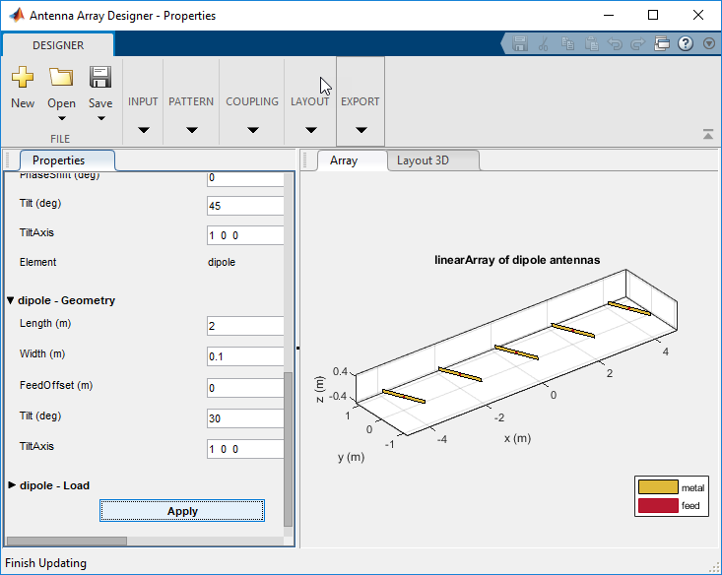The height and width of the screenshot is (575, 722).
Task: Click the vertical scrollbar of Properties panel
Action: [x=289, y=449]
